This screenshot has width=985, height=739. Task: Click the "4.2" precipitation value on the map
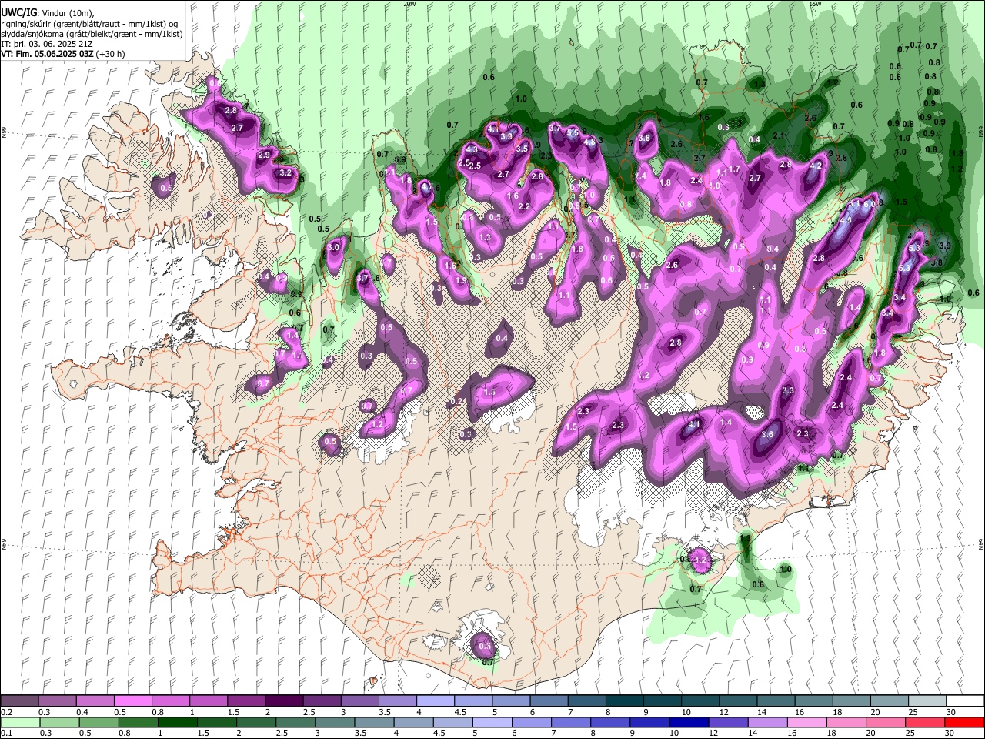(816, 166)
